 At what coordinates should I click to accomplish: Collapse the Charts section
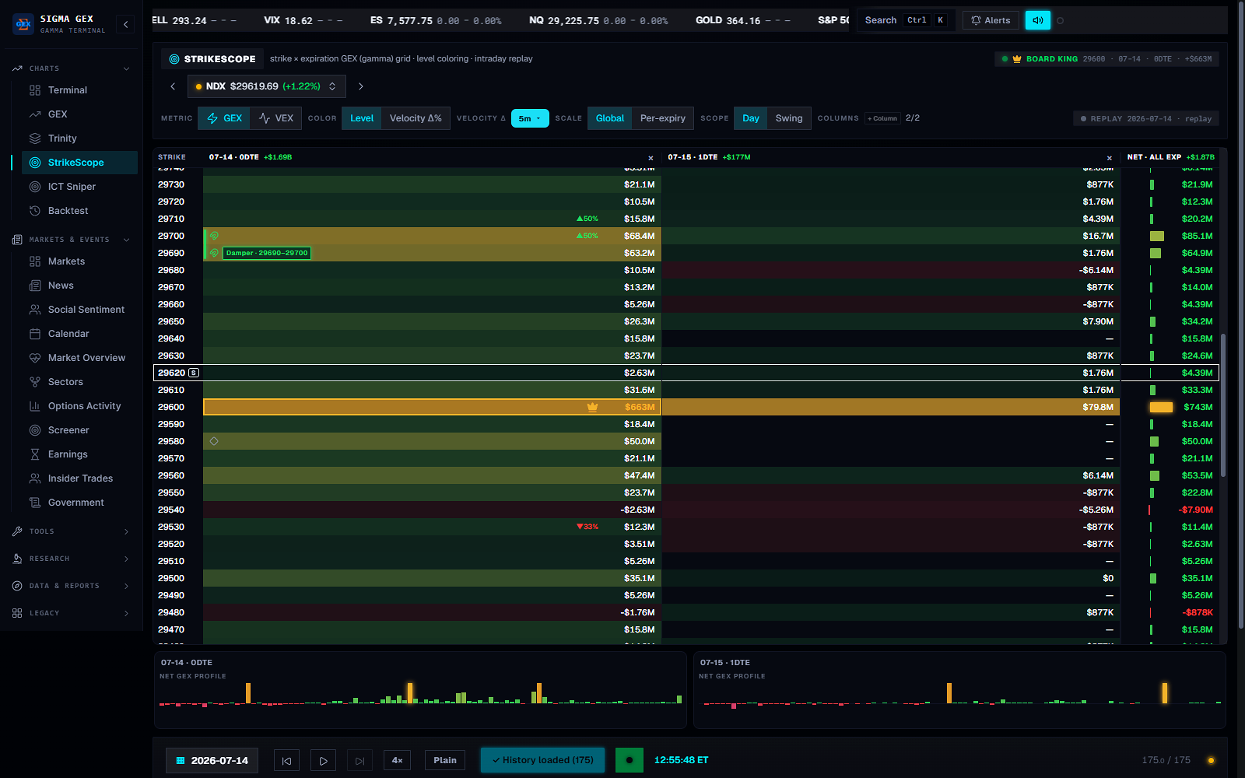[72, 68]
